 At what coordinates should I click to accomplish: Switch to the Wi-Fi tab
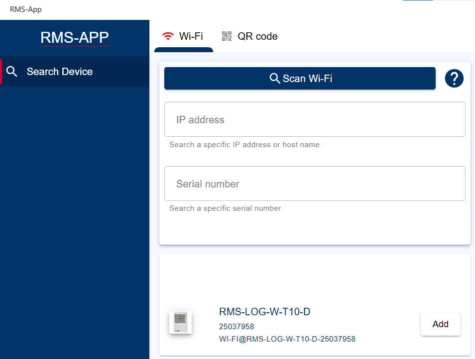coord(183,36)
